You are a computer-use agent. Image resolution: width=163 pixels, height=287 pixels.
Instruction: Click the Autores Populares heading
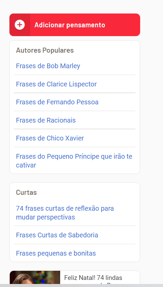pyautogui.click(x=45, y=50)
